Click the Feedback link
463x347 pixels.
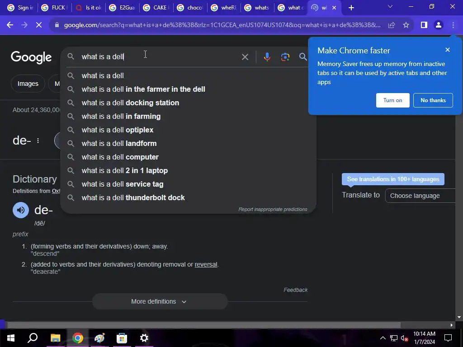coord(295,290)
